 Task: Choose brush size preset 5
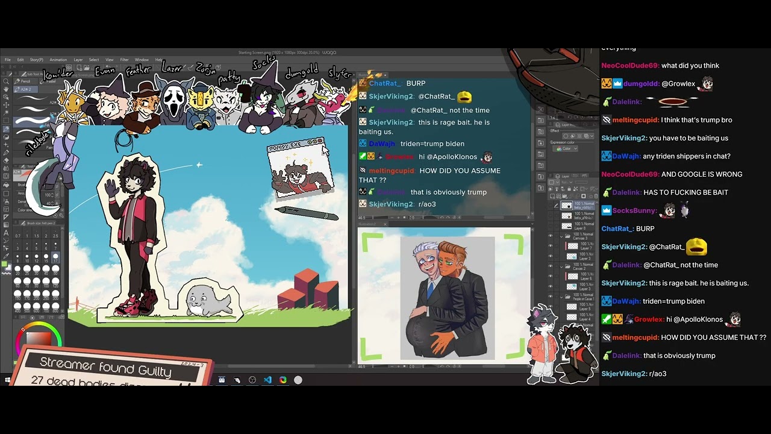[x=36, y=247]
